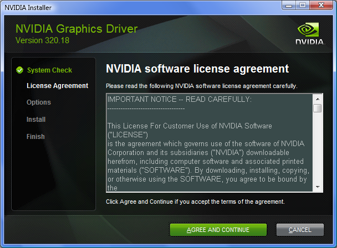
Task: Select the Finish step
Action: pos(35,137)
